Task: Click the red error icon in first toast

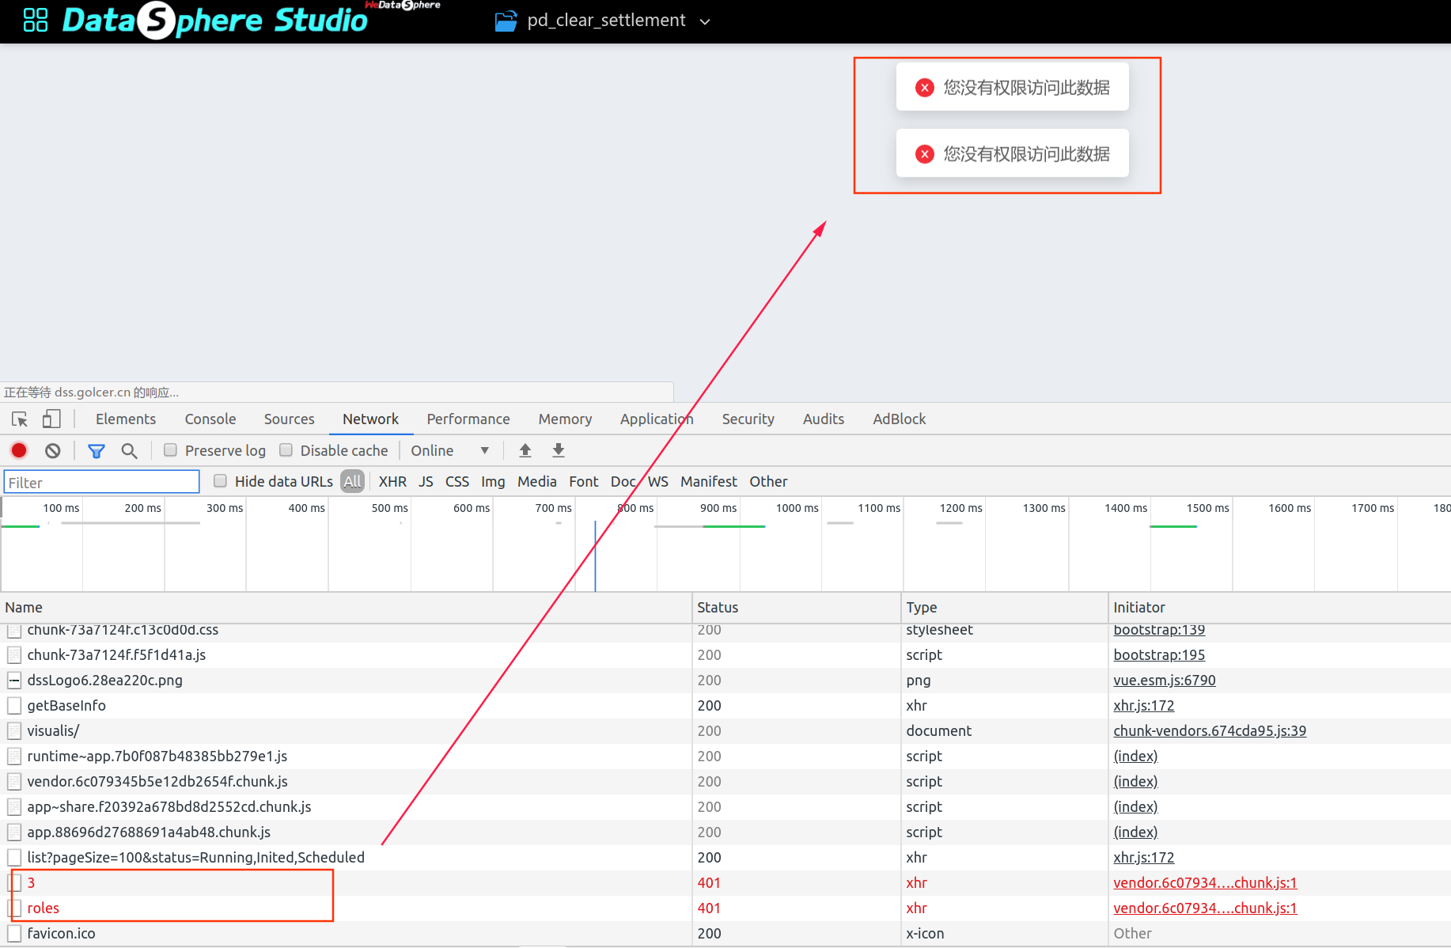Action: [x=924, y=87]
